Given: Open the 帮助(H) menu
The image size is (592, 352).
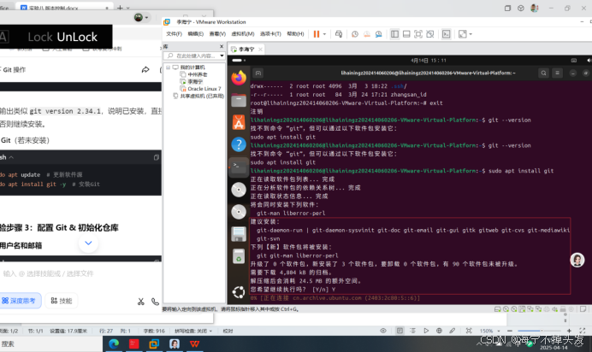Looking at the screenshot, I should [295, 34].
